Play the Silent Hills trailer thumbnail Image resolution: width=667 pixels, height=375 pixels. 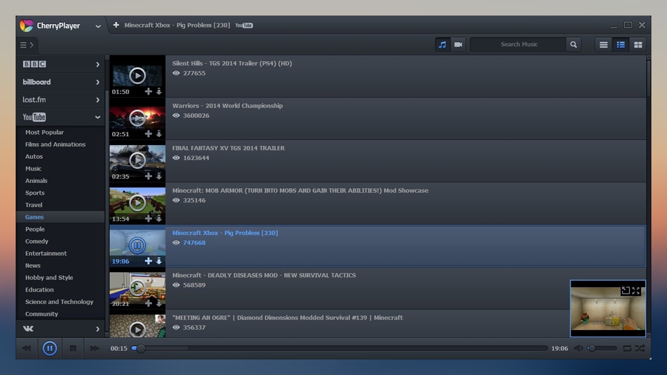pyautogui.click(x=137, y=76)
